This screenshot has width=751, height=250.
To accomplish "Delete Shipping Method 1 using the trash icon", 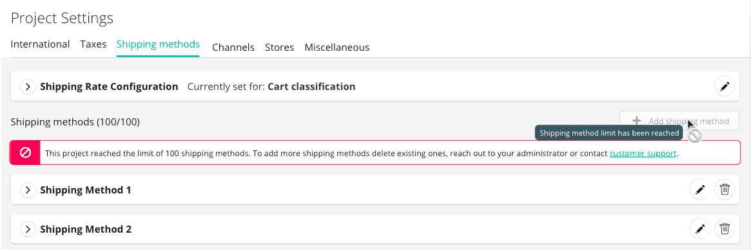I will coord(725,190).
